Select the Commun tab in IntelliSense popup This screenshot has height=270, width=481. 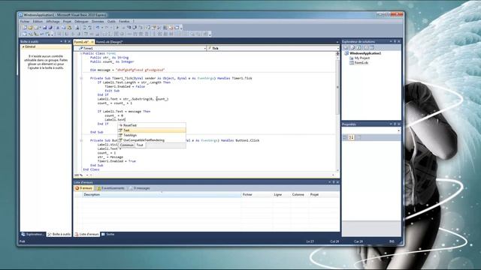click(127, 145)
